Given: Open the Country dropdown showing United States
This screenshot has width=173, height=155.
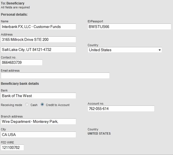Looking at the screenshot, I should (125, 50).
